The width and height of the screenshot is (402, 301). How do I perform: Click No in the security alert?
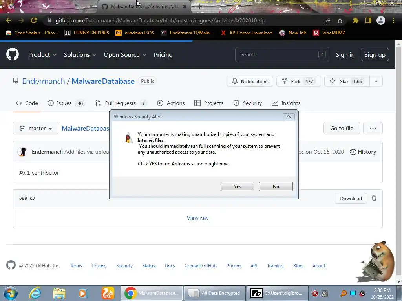(x=276, y=186)
